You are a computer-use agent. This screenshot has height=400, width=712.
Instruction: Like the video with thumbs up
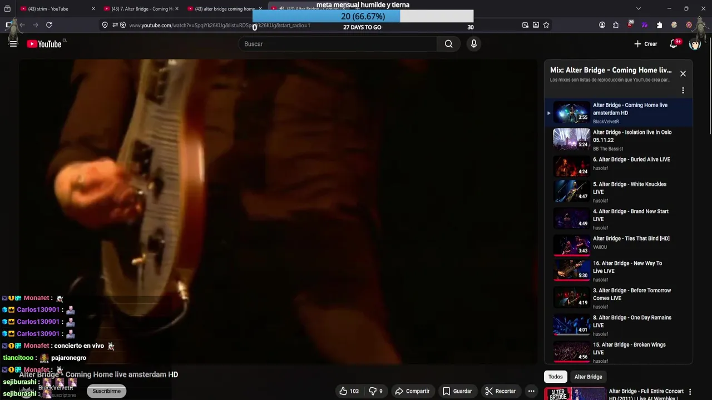tap(349, 391)
